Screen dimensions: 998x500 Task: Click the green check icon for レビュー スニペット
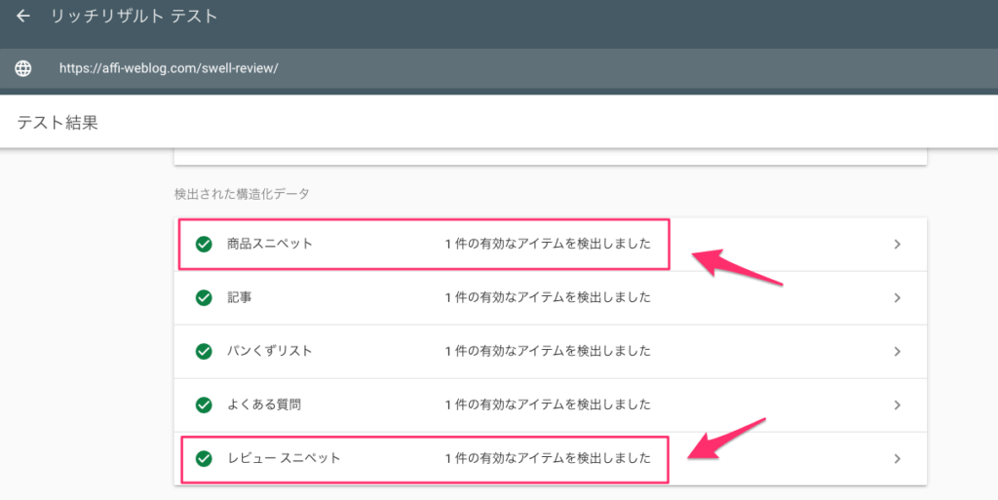click(204, 459)
